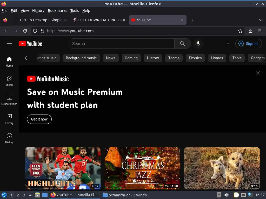Switch to the pcmanfm-qt taskbar window
This screenshot has height=199, width=266.
click(127, 195)
